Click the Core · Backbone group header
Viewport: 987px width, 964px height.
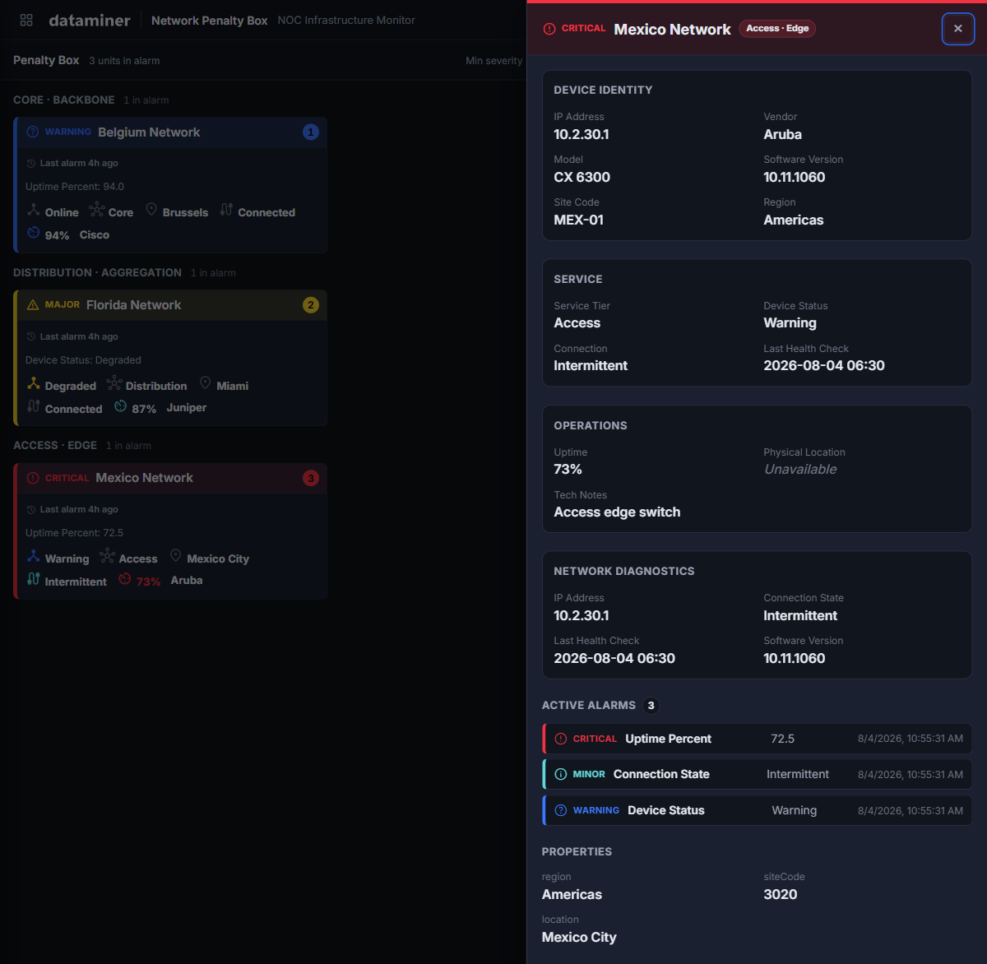pyautogui.click(x=64, y=100)
